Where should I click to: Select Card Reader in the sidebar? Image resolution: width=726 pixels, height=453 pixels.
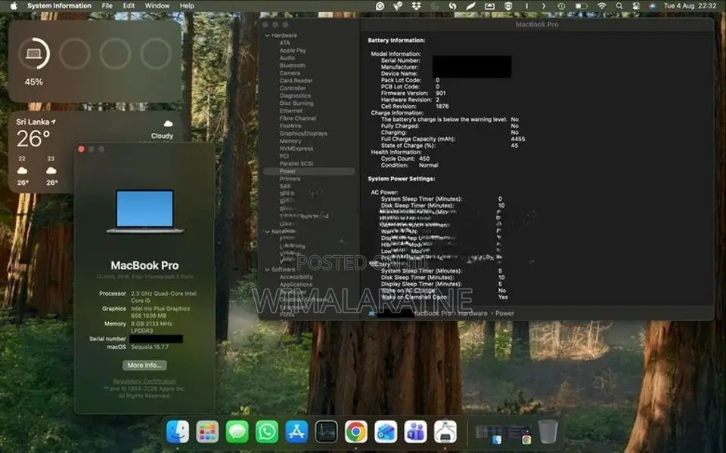pyautogui.click(x=296, y=81)
